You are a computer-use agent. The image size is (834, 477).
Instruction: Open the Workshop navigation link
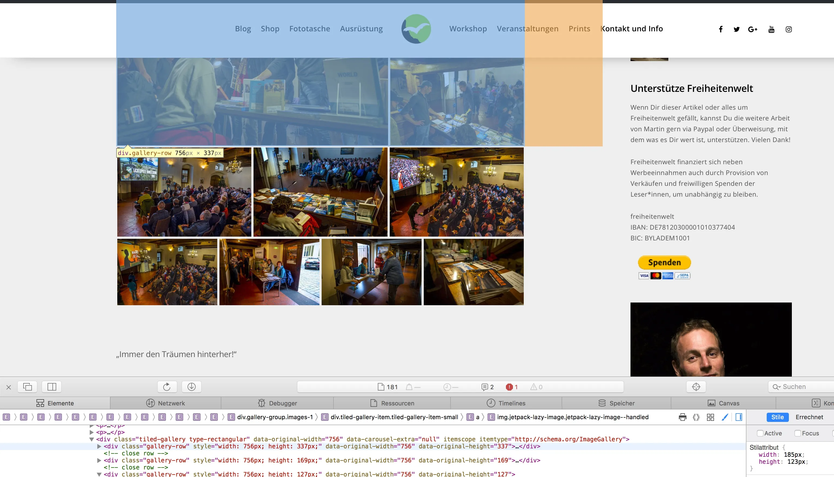coord(468,29)
